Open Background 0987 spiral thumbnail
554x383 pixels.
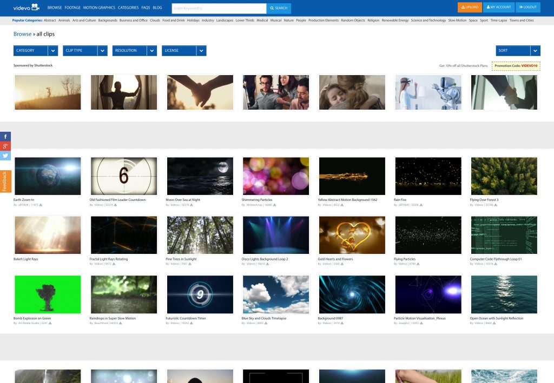tap(352, 294)
